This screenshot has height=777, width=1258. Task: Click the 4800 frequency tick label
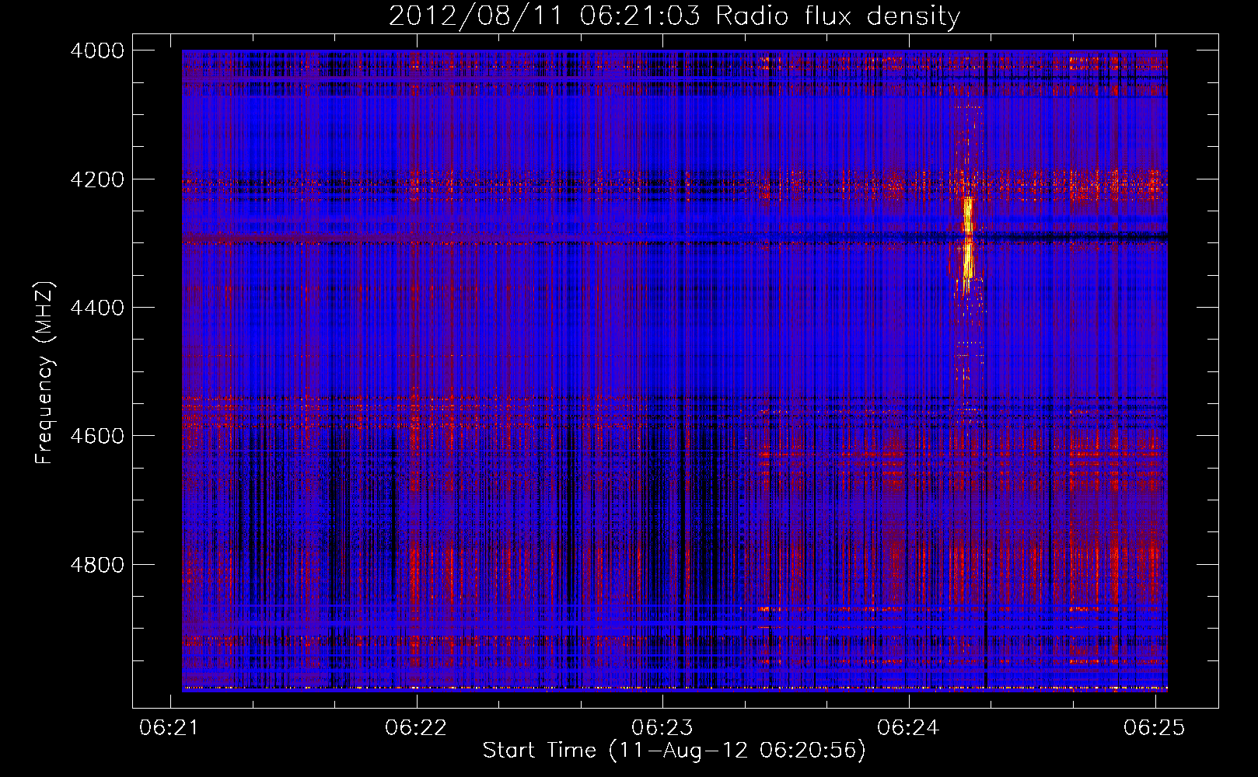pyautogui.click(x=97, y=565)
